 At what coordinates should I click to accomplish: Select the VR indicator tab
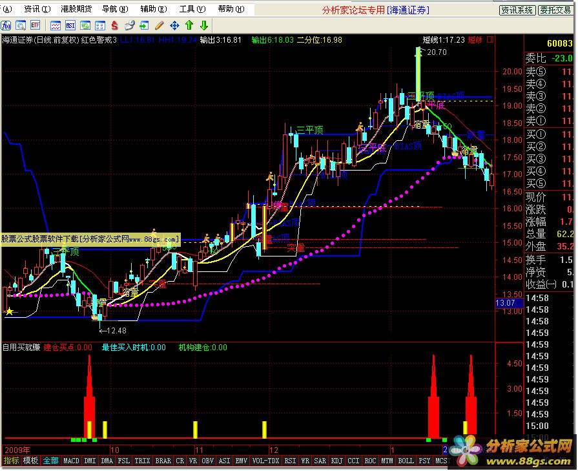(193, 460)
